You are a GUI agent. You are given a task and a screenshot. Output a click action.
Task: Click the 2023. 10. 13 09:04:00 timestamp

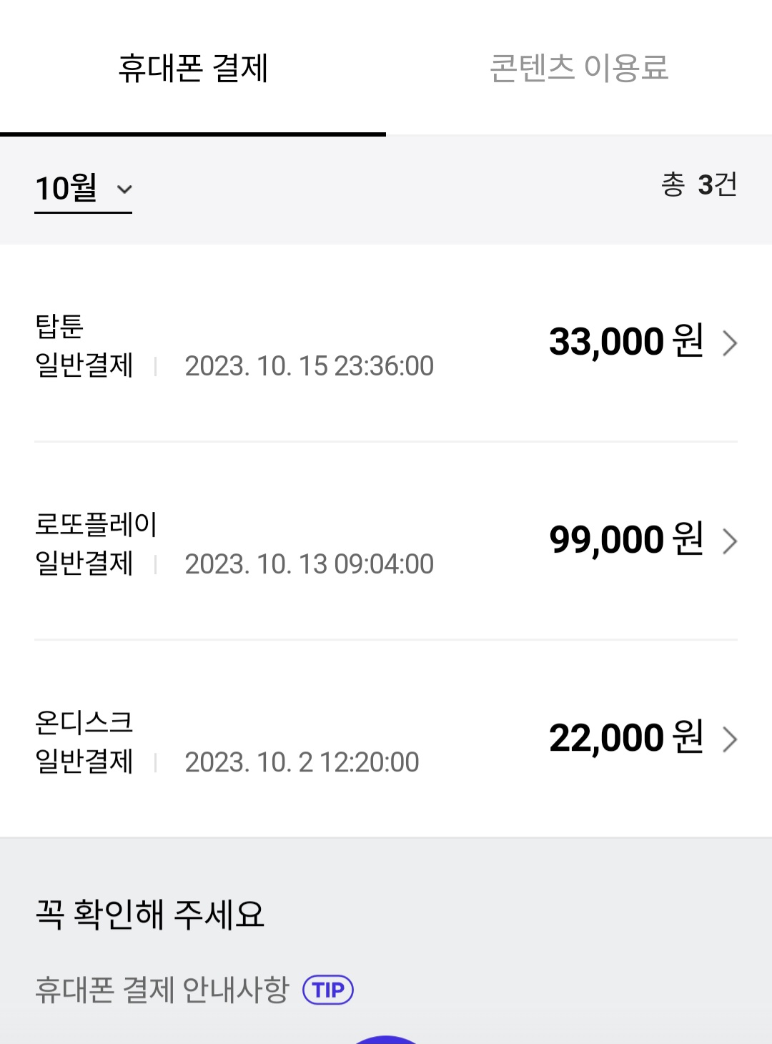(x=309, y=564)
